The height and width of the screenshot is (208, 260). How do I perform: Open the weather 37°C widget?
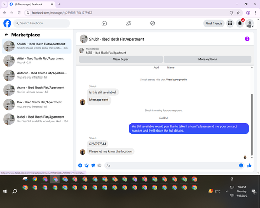pos(215,191)
